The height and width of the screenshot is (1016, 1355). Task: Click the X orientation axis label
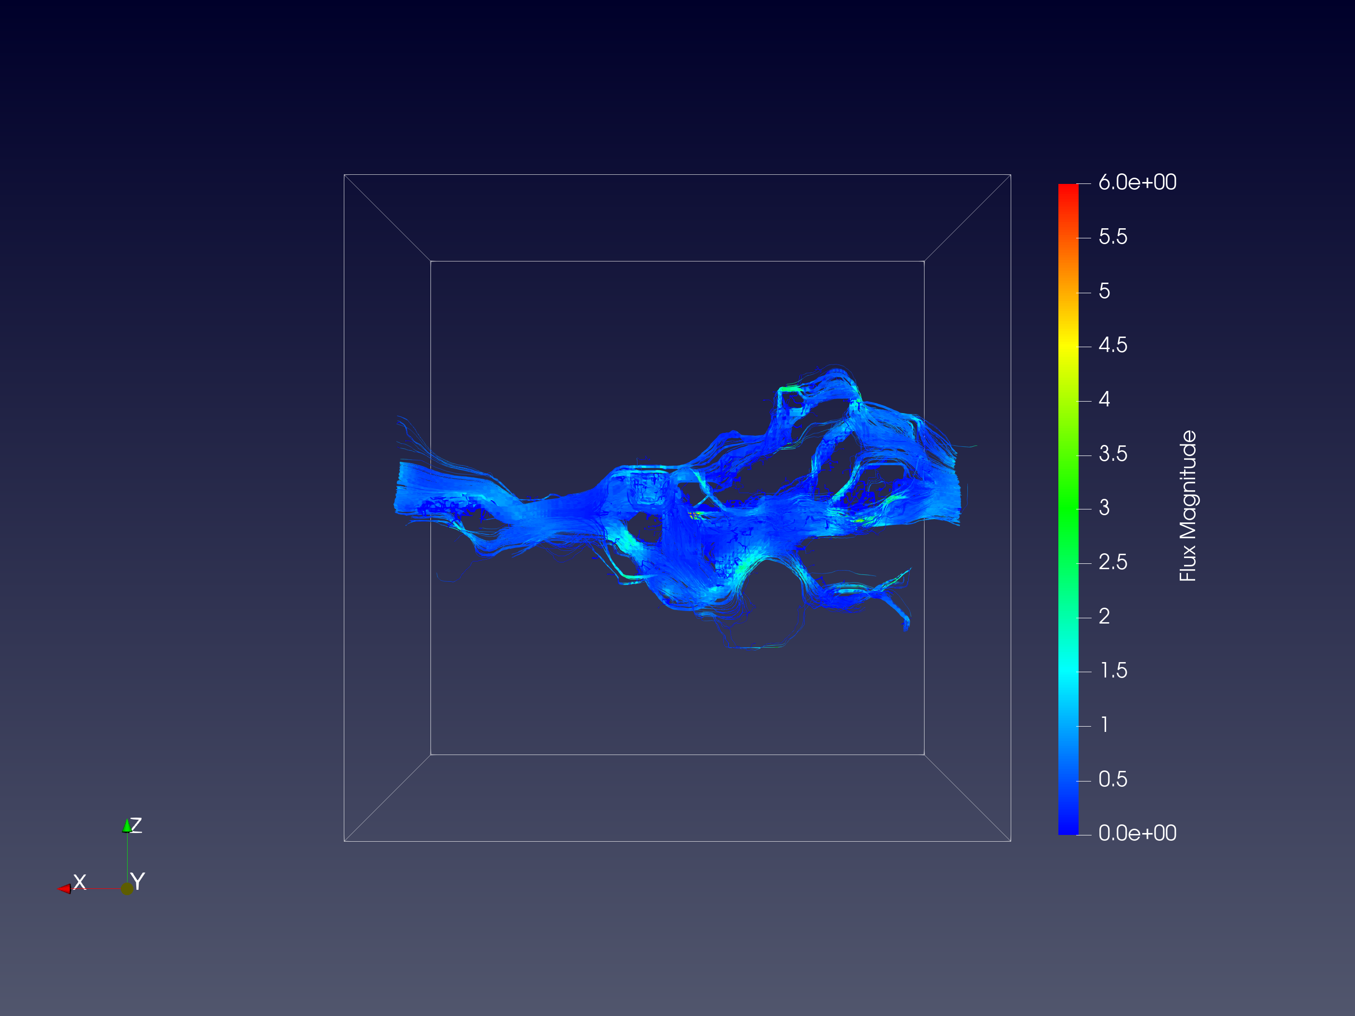click(x=79, y=882)
